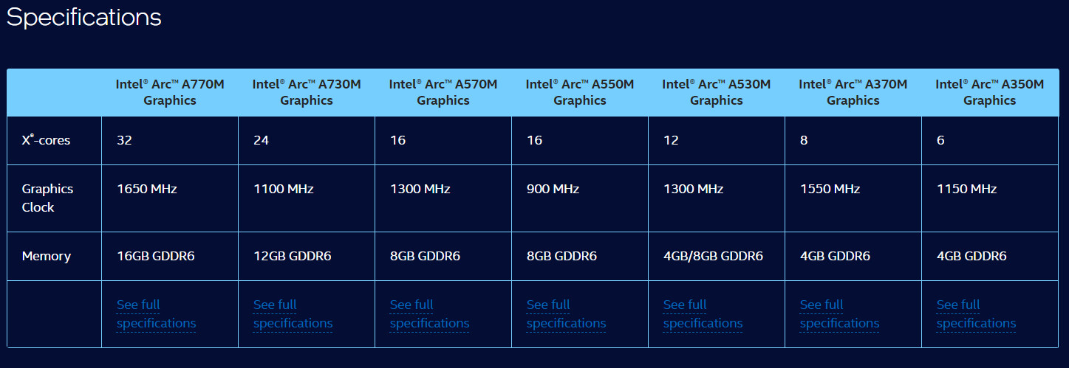The image size is (1069, 368).
Task: Select the Intel Arc A570M Graphics header
Action: click(443, 92)
